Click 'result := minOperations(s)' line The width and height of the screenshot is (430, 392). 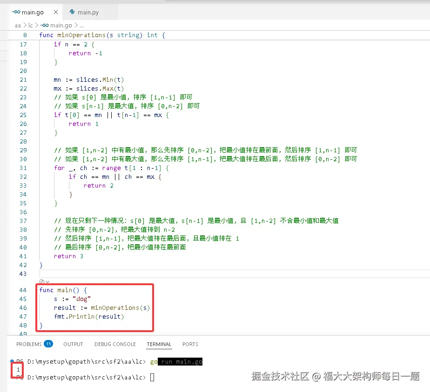(102, 307)
